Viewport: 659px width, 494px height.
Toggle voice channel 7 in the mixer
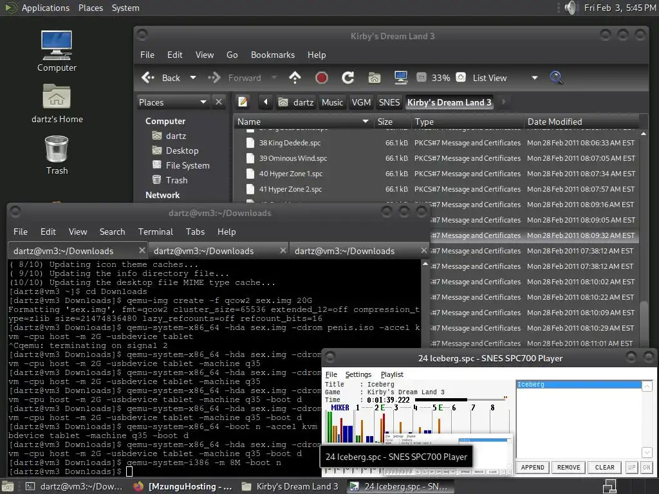[x=473, y=407]
